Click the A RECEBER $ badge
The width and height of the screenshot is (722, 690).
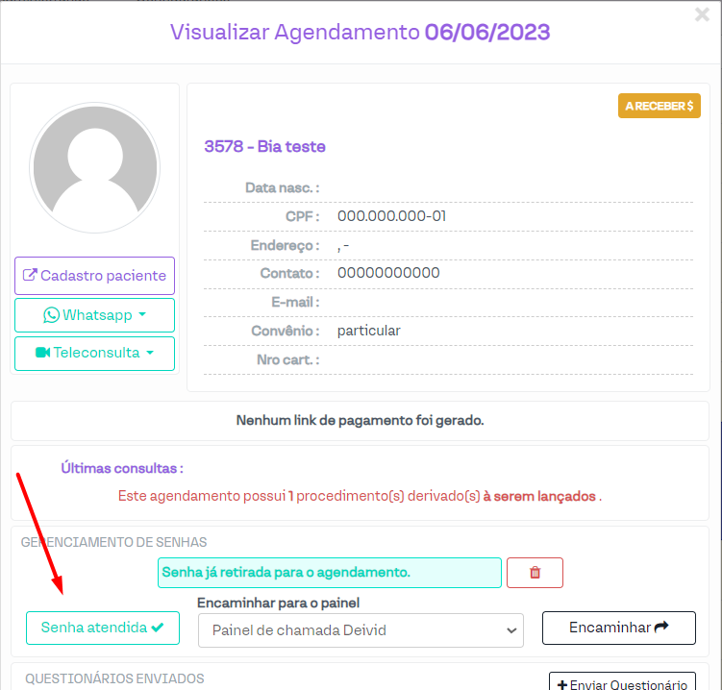(659, 106)
